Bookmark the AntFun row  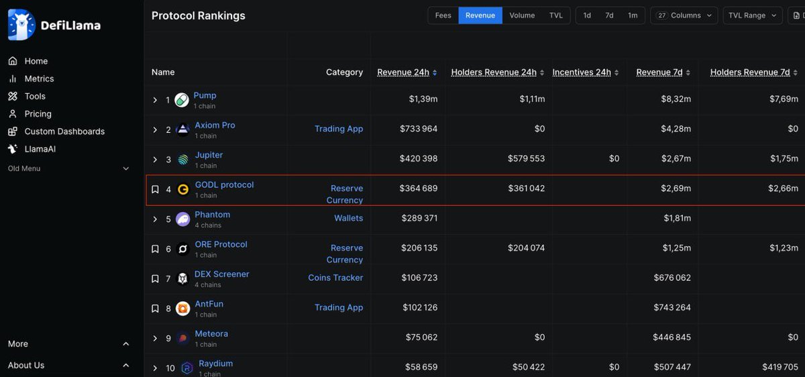[x=155, y=309]
